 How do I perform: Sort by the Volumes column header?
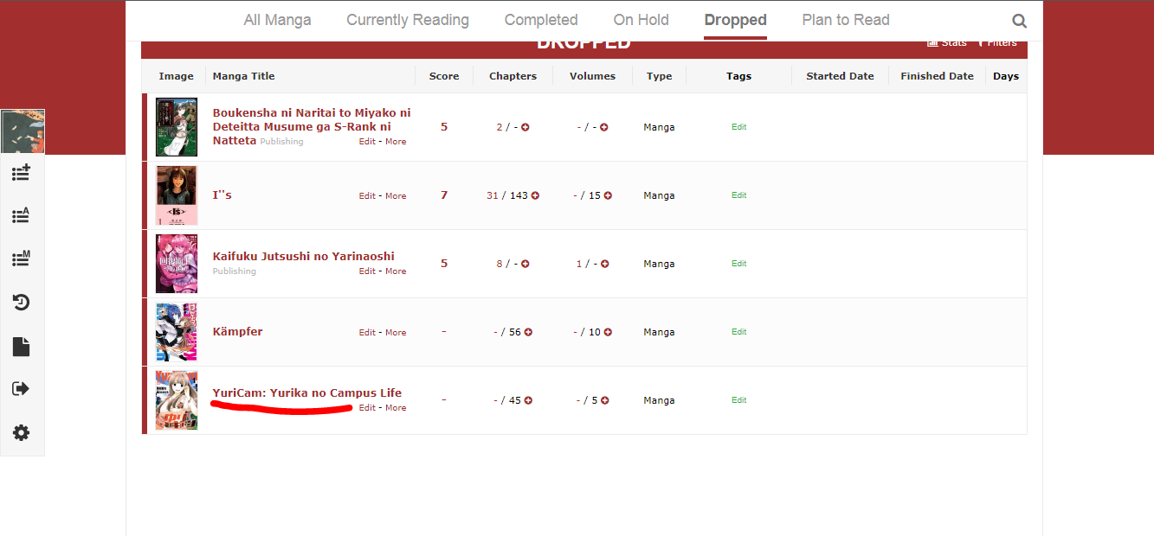[593, 76]
